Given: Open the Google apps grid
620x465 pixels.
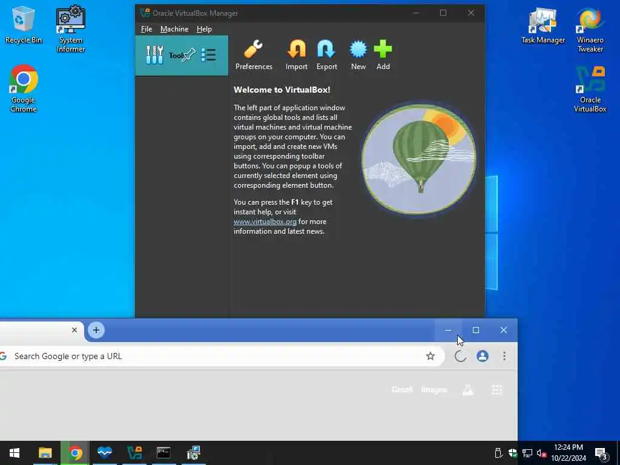Looking at the screenshot, I should (x=496, y=390).
